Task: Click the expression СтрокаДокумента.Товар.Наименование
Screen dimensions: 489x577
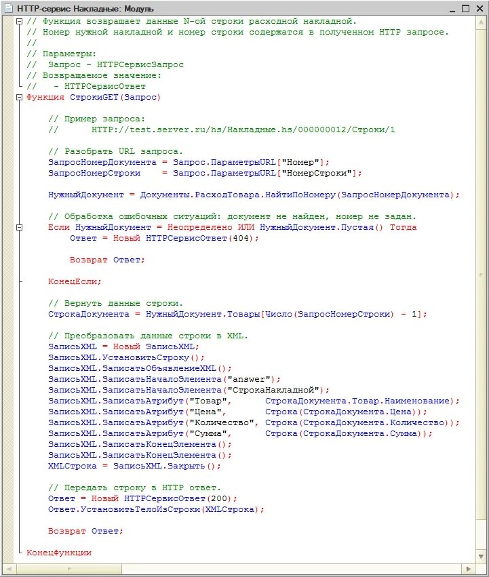Action: [x=357, y=401]
